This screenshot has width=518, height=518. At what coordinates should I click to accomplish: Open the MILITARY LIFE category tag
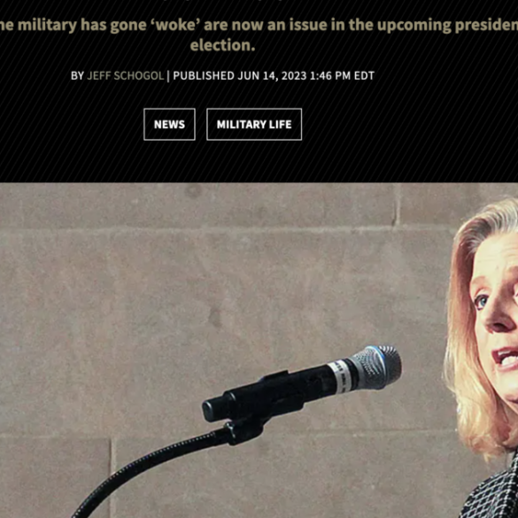(x=254, y=124)
